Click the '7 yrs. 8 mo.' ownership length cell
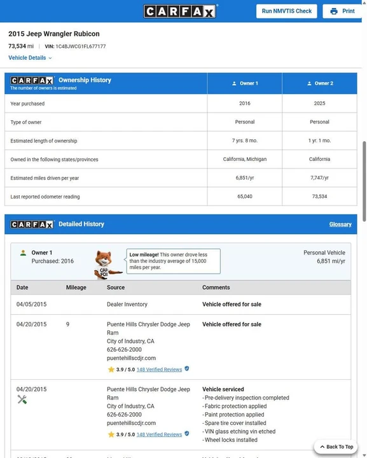 [x=245, y=141]
